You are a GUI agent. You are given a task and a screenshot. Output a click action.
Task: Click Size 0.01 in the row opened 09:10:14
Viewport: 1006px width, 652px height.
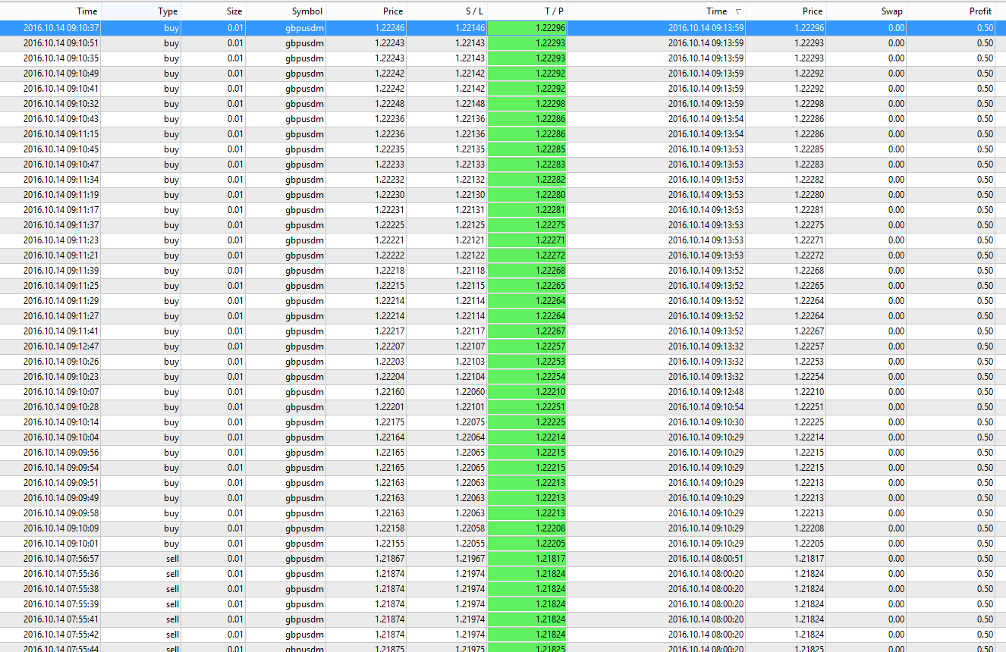(235, 422)
